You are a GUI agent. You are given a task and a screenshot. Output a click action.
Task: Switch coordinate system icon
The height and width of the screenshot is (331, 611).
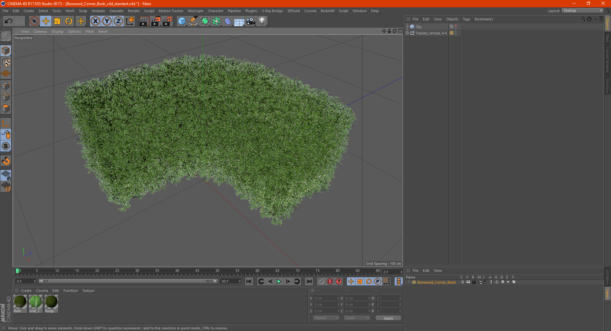pyautogui.click(x=130, y=21)
